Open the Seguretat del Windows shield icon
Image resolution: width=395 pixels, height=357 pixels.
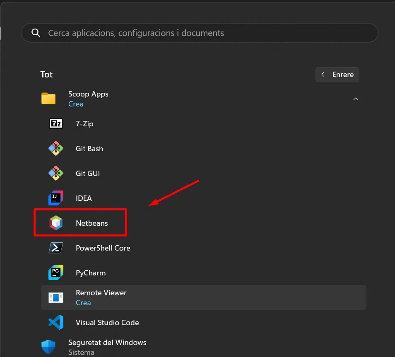click(48, 347)
